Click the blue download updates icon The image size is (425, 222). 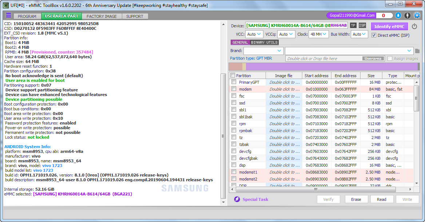pyautogui.click(x=398, y=15)
